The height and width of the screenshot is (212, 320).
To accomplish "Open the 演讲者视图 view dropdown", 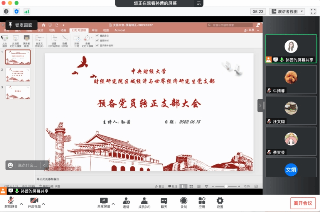I will pyautogui.click(x=287, y=12).
